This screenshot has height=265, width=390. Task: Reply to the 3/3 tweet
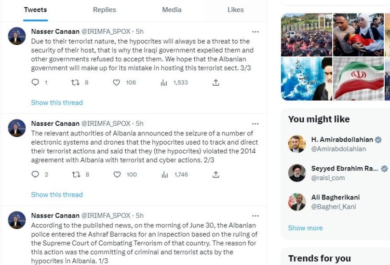[35, 82]
